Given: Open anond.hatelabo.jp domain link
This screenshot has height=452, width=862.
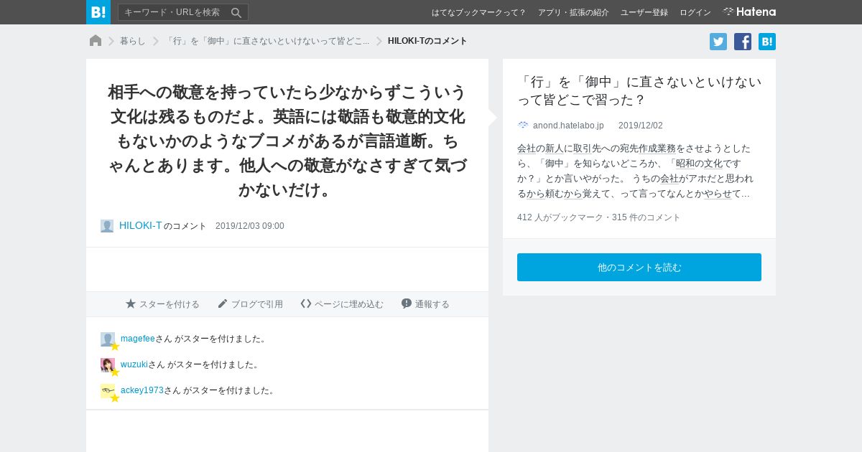Looking at the screenshot, I should 568,126.
